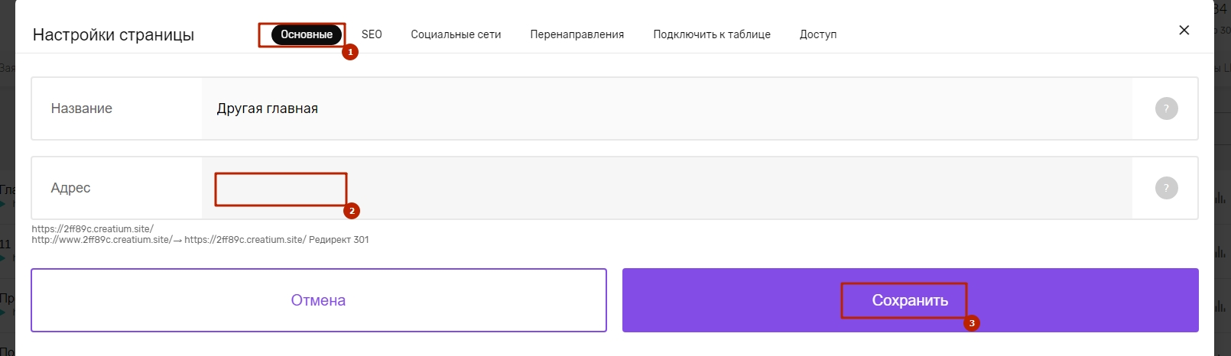Close the page settings dialog
This screenshot has width=1231, height=356.
pyautogui.click(x=1184, y=30)
